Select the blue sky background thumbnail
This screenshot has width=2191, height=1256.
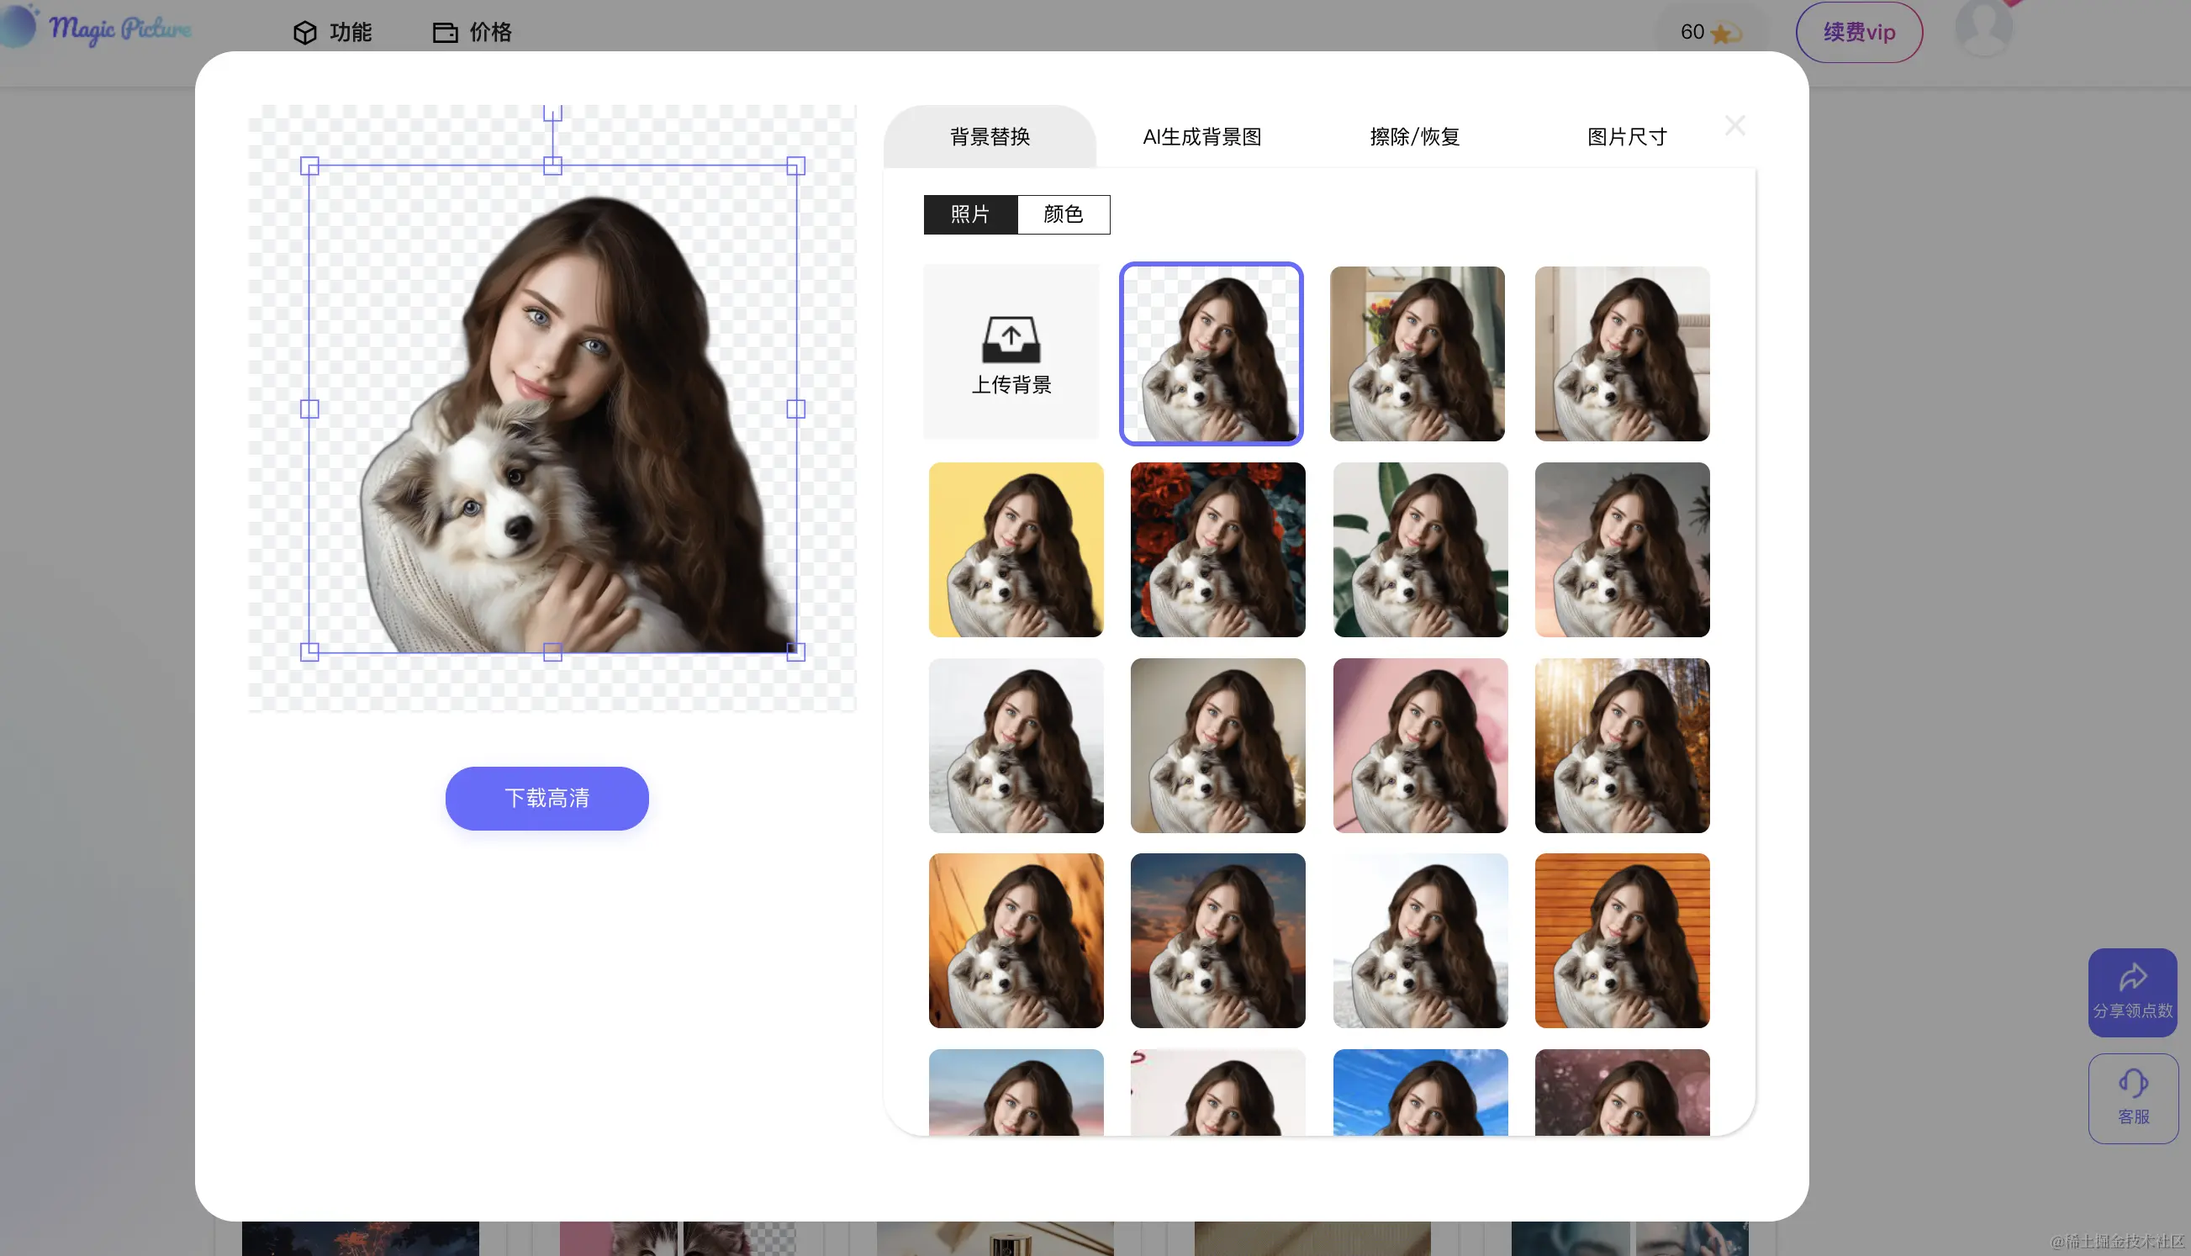click(1419, 1095)
